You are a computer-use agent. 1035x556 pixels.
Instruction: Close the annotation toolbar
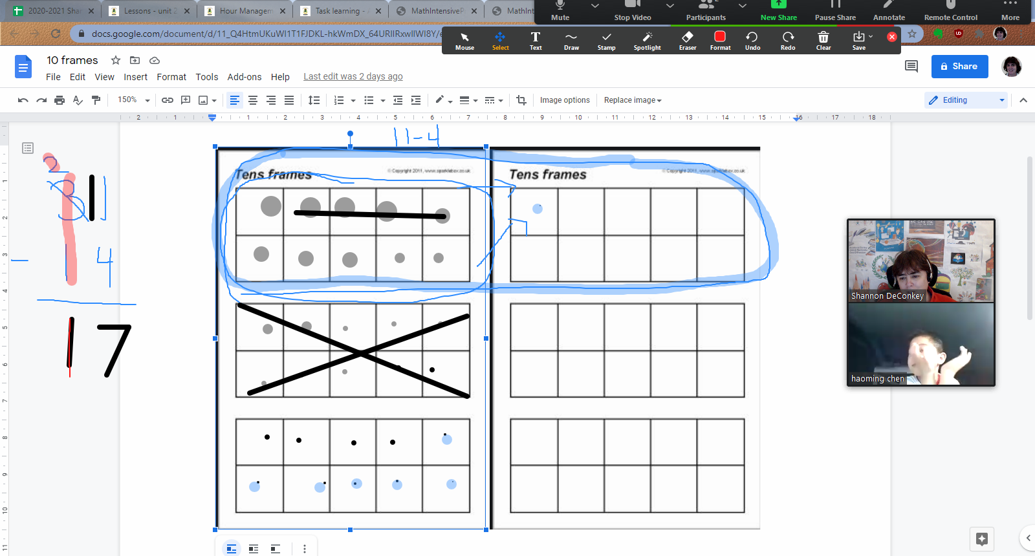(x=892, y=37)
